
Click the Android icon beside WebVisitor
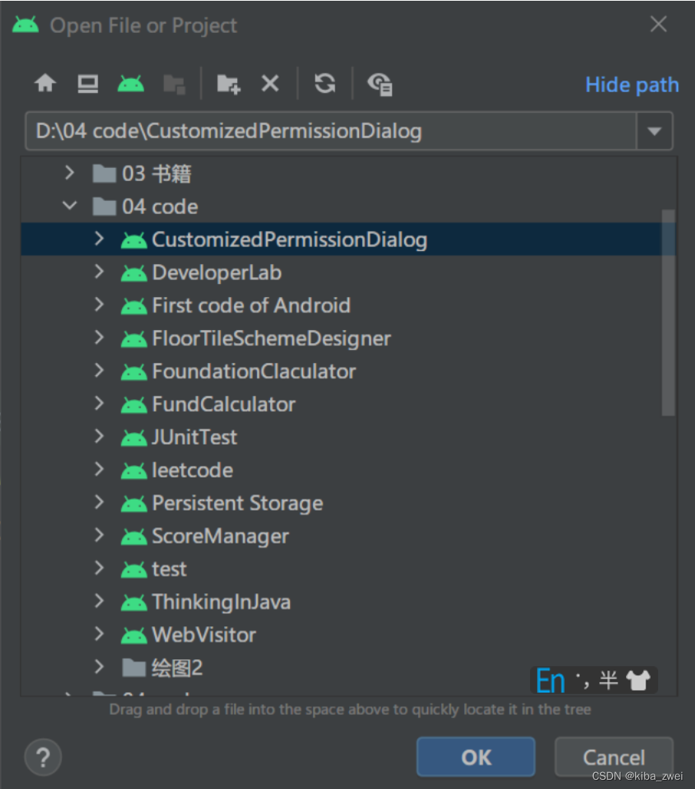[x=133, y=636]
